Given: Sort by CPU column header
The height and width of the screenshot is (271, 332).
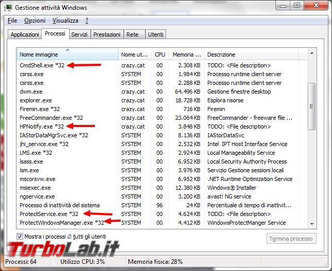Looking at the screenshot, I should pyautogui.click(x=160, y=55).
